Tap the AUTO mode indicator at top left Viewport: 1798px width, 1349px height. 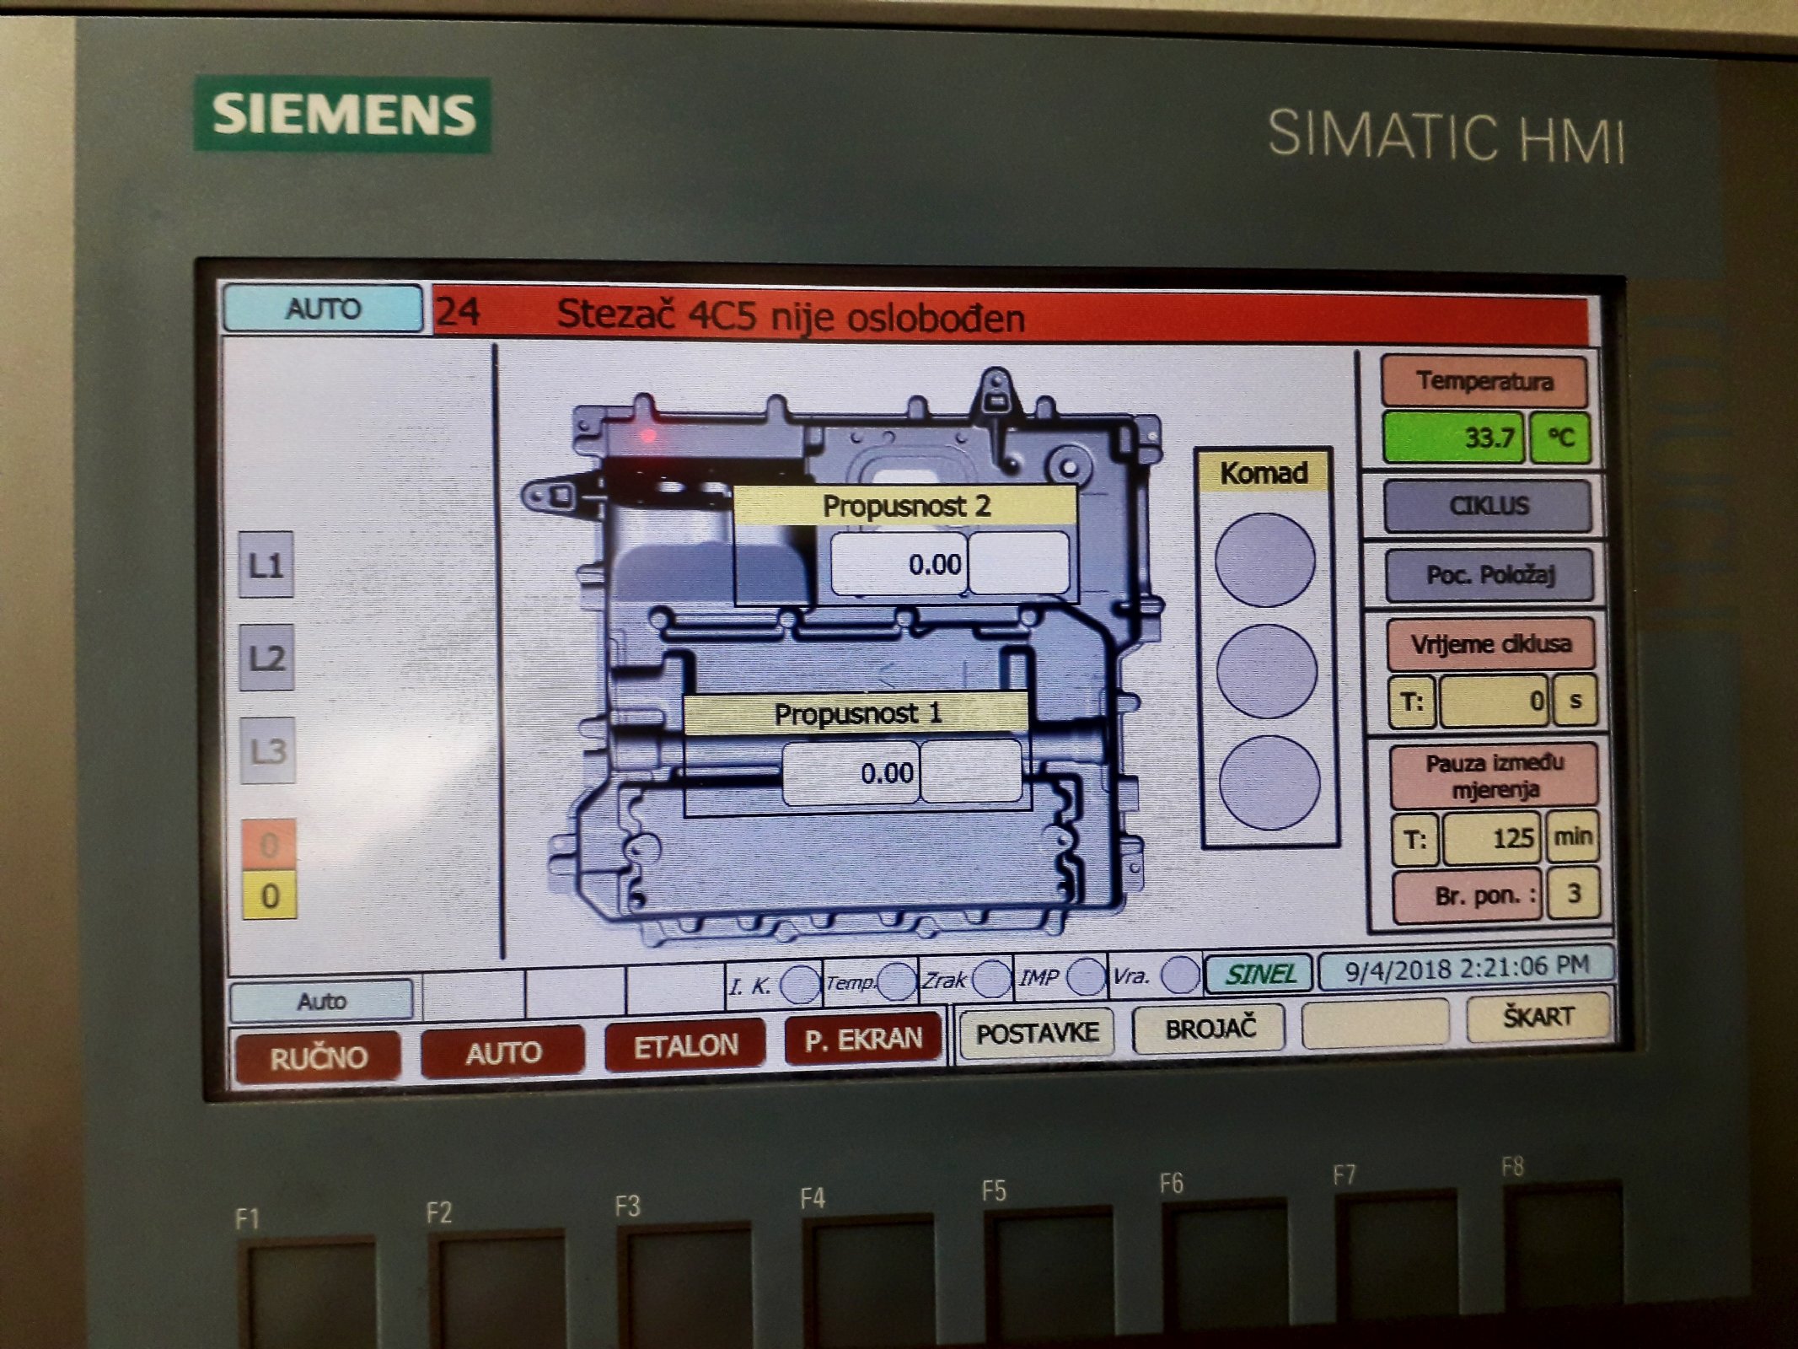[323, 309]
